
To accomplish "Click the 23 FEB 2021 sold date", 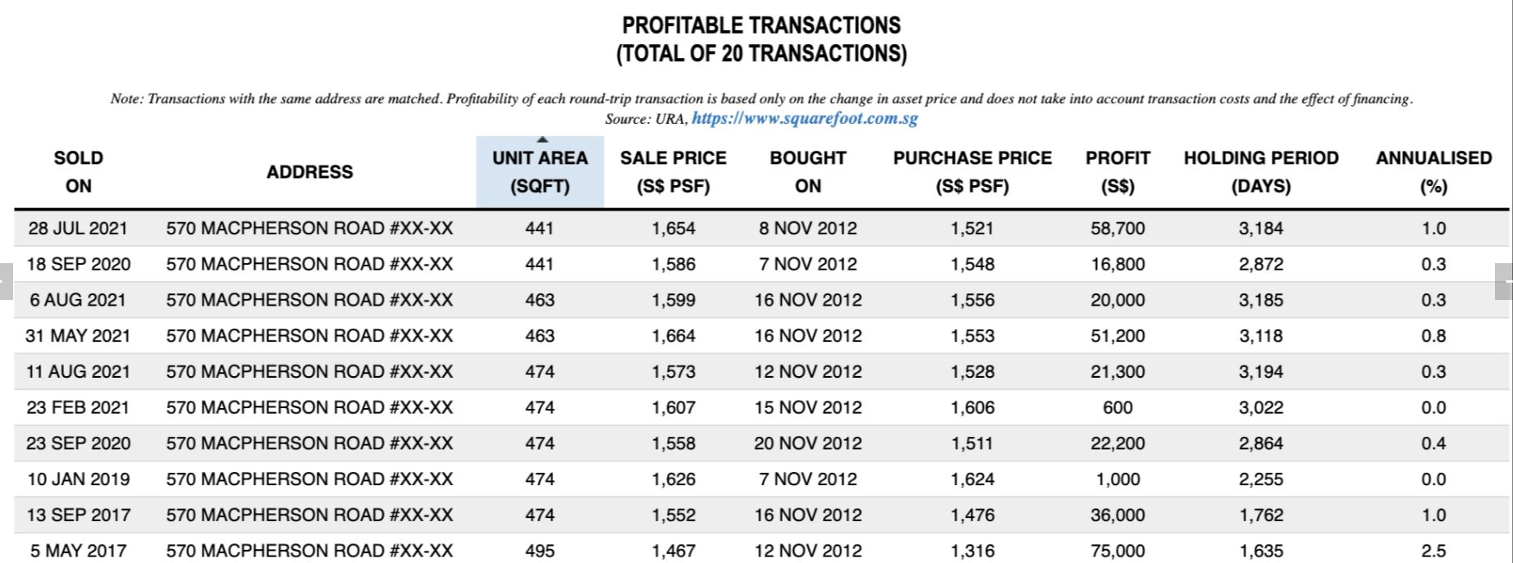I will coord(78,407).
